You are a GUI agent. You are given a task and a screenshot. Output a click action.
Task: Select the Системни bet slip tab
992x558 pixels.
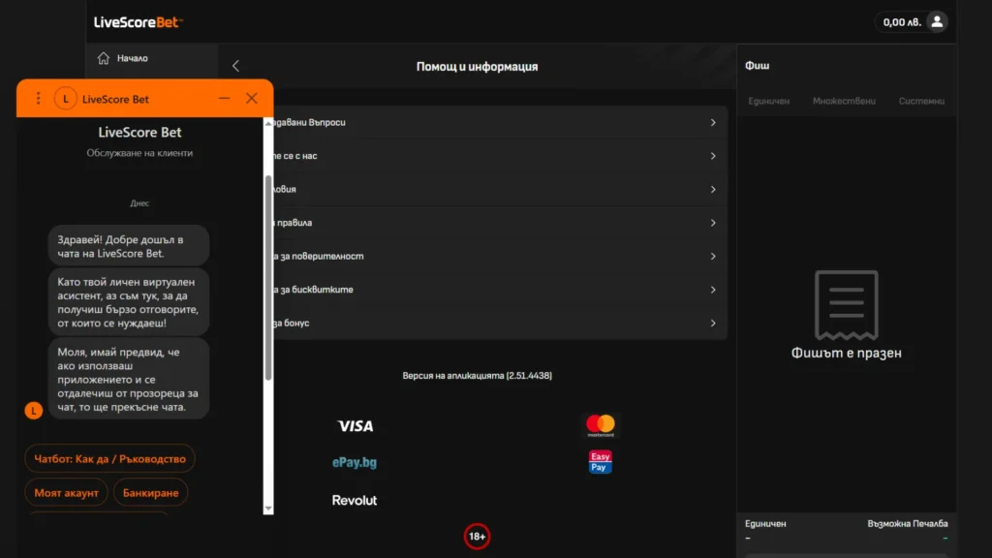tap(921, 101)
